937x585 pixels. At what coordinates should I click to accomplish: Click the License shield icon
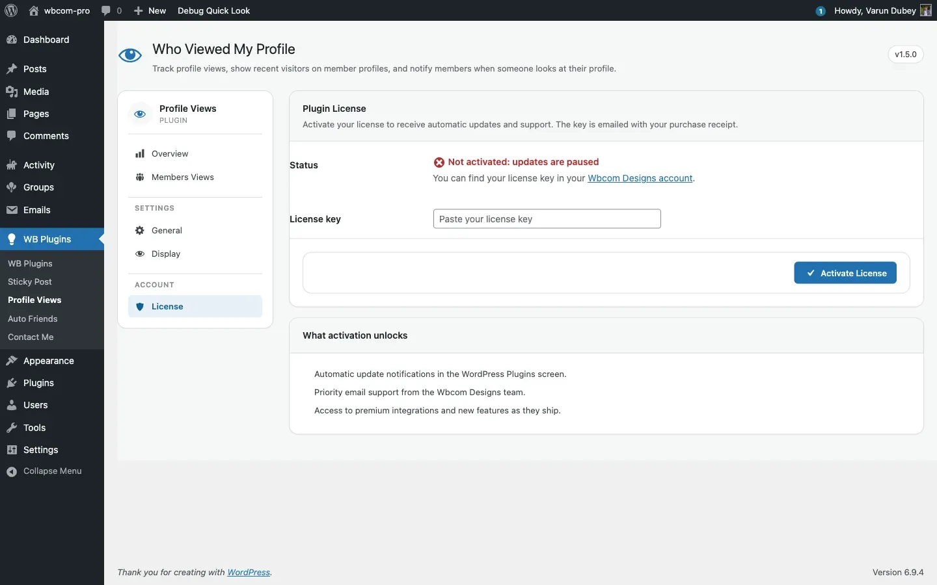point(140,306)
